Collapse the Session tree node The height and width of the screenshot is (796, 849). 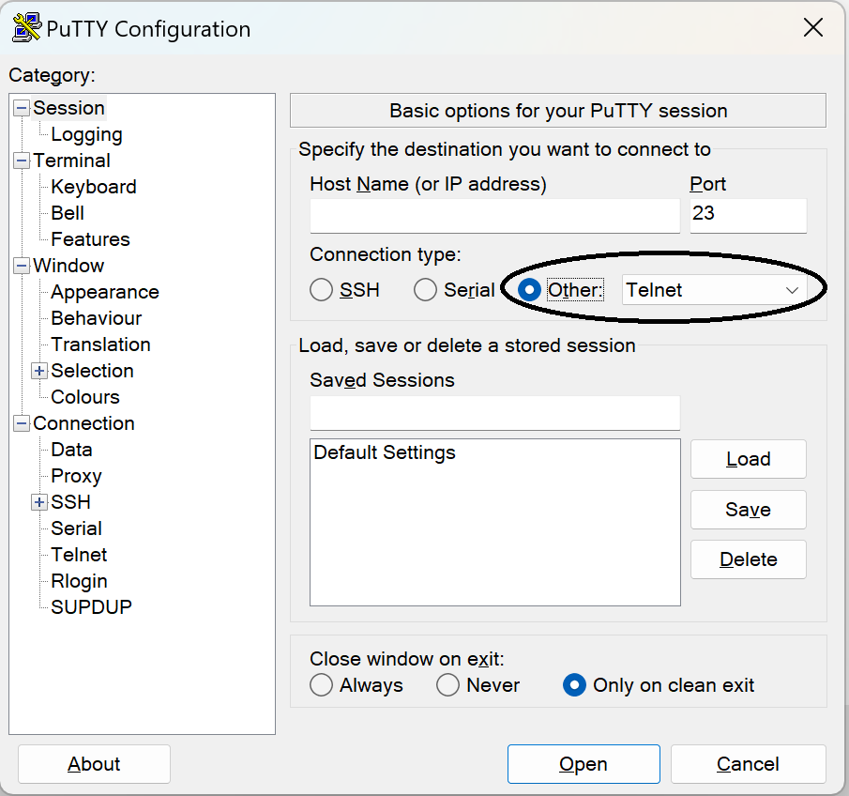pos(22,108)
